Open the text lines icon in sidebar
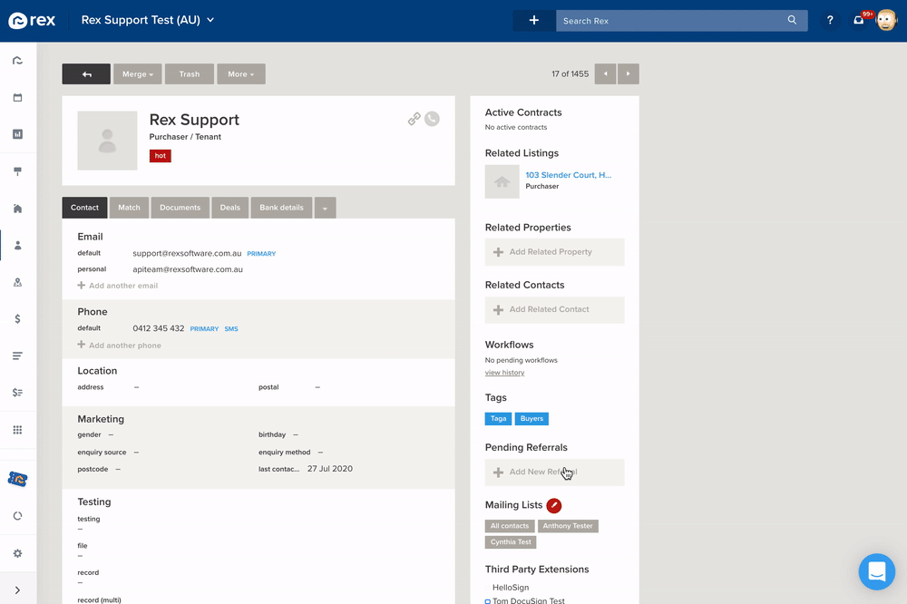 click(x=17, y=356)
